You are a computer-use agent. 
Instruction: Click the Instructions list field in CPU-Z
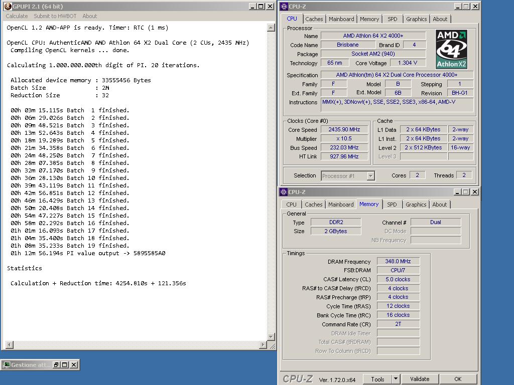tap(397, 105)
